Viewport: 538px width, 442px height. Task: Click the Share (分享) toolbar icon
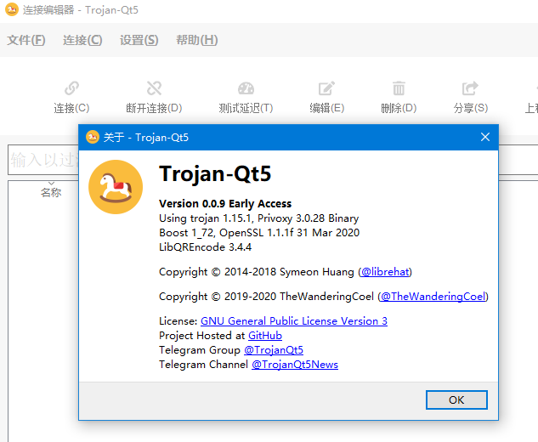470,88
